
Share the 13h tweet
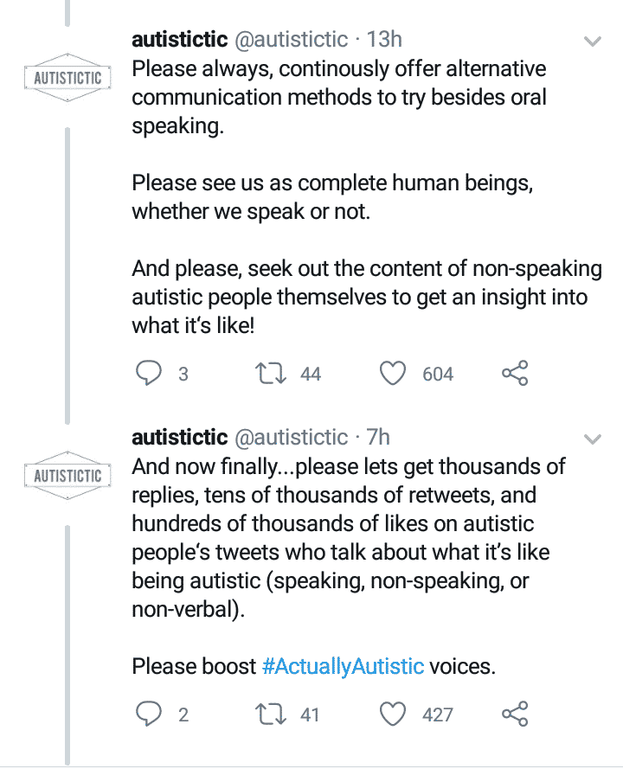(515, 374)
